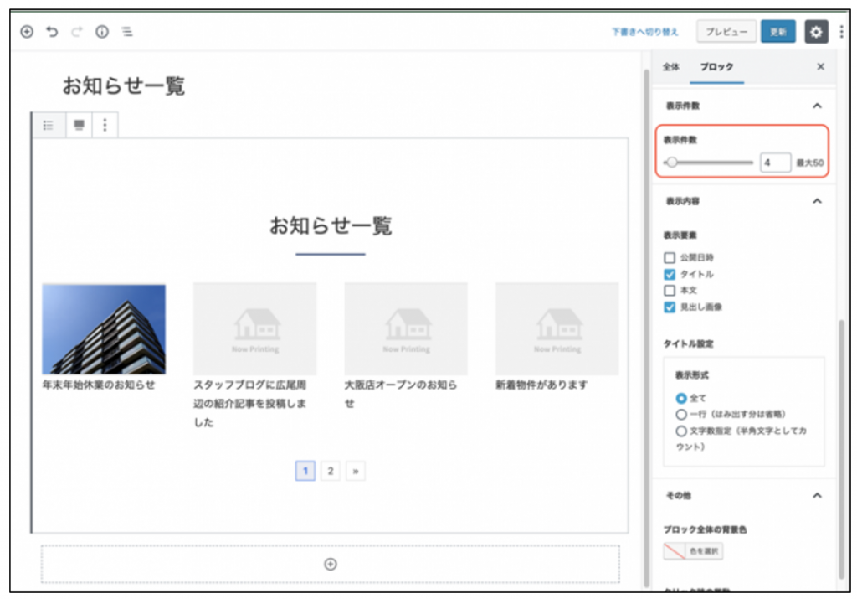The height and width of the screenshot is (599, 857).
Task: Enable the 公開日時 checkbox
Action: (670, 258)
